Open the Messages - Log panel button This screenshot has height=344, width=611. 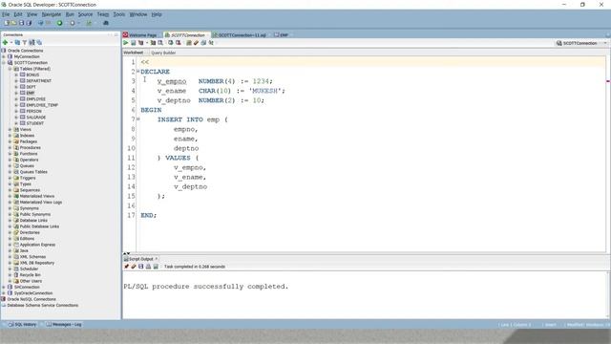tap(64, 325)
